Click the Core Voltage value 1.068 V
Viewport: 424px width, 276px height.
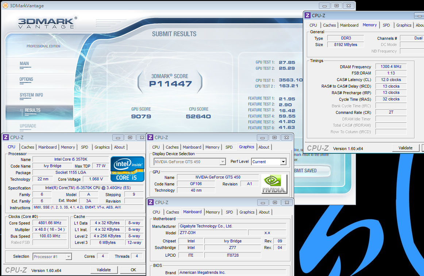(x=96, y=179)
